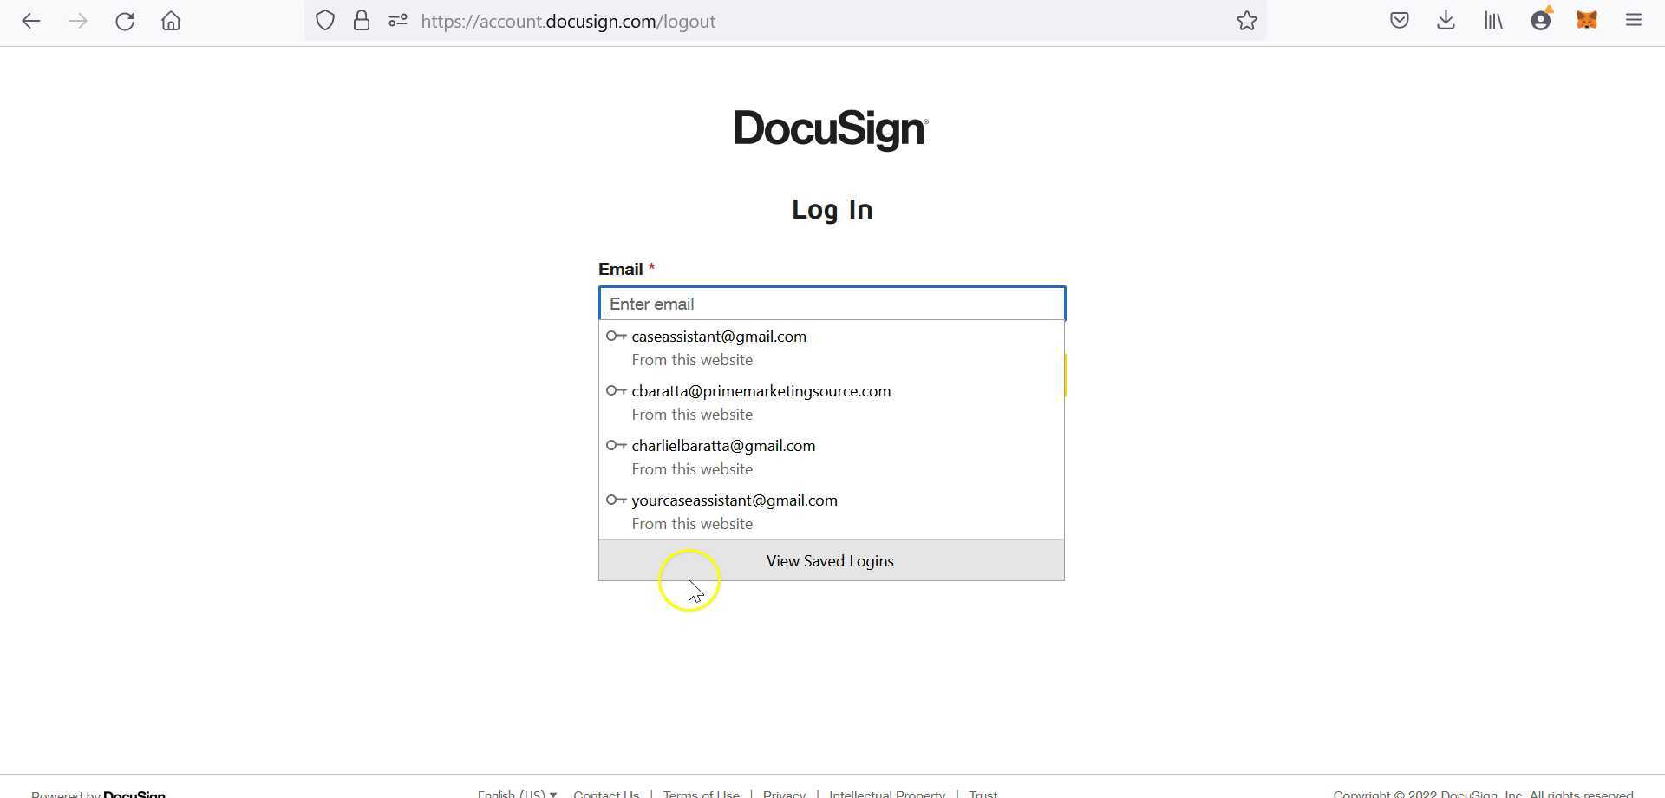The height and width of the screenshot is (798, 1665).
Task: Click the Enter email input field
Action: [831, 304]
